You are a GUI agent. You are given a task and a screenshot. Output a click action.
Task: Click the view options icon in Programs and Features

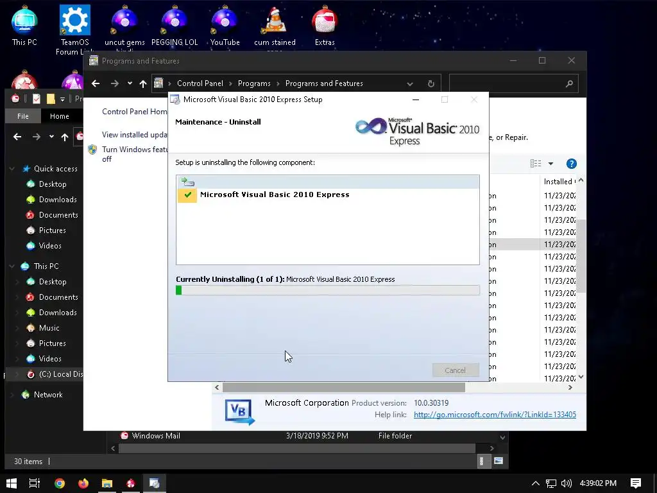536,164
